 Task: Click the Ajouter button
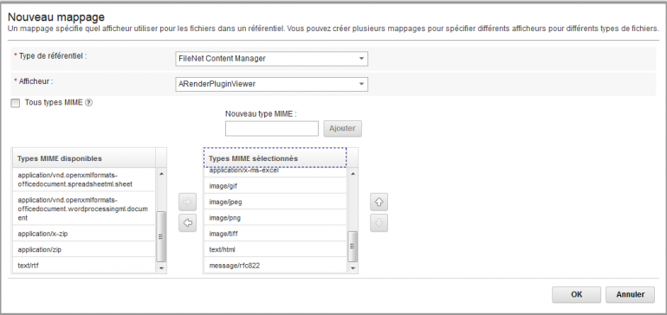342,128
